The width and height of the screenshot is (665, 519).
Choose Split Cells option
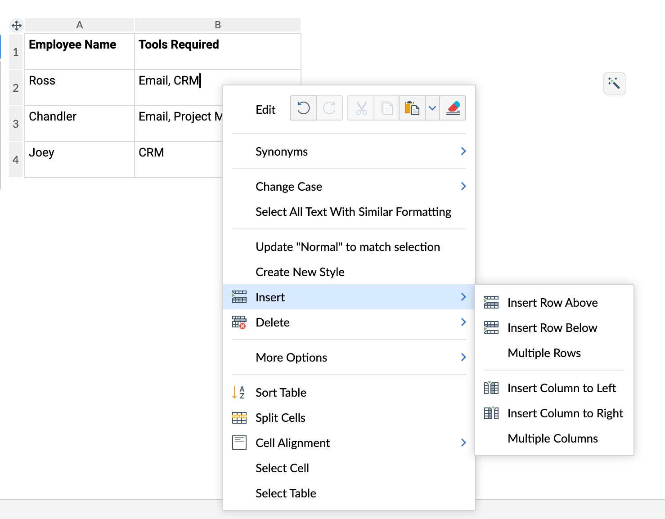coord(280,418)
